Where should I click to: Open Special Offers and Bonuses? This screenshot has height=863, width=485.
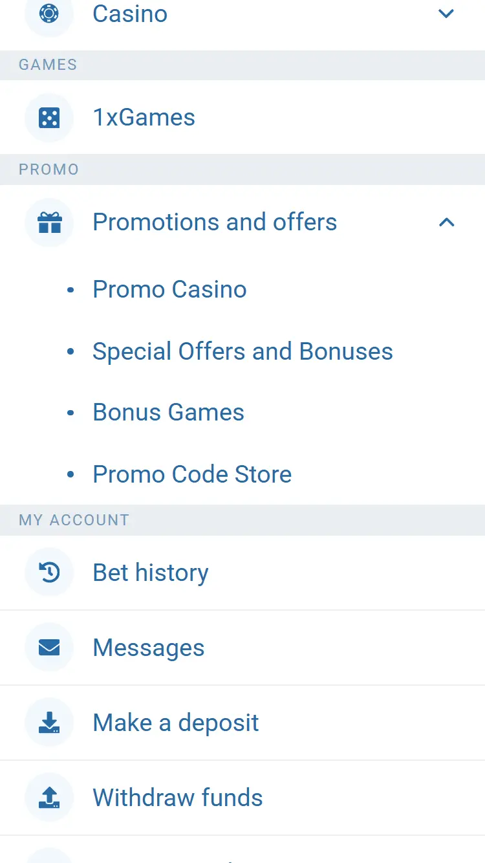coord(242,351)
